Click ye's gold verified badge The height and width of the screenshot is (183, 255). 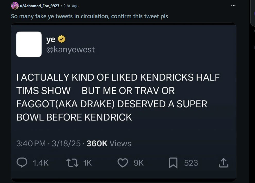[x=61, y=39]
